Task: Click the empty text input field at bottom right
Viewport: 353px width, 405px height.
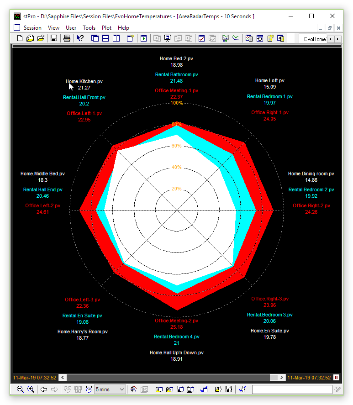Action: coord(292,389)
